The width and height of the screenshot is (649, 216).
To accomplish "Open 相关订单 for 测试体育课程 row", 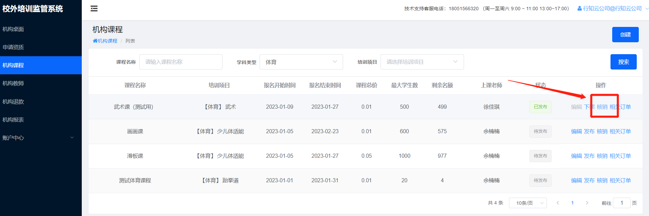I will [620, 181].
